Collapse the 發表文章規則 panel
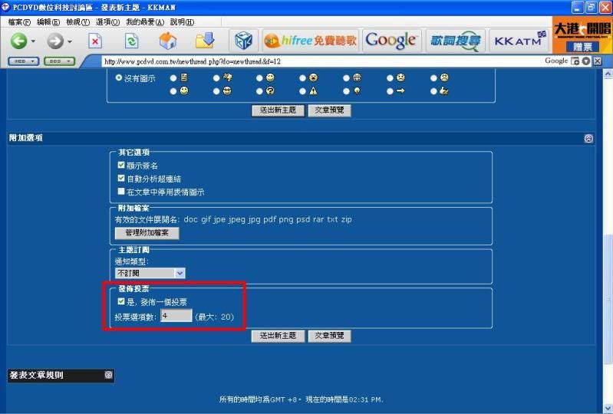613x414 pixels. point(109,375)
